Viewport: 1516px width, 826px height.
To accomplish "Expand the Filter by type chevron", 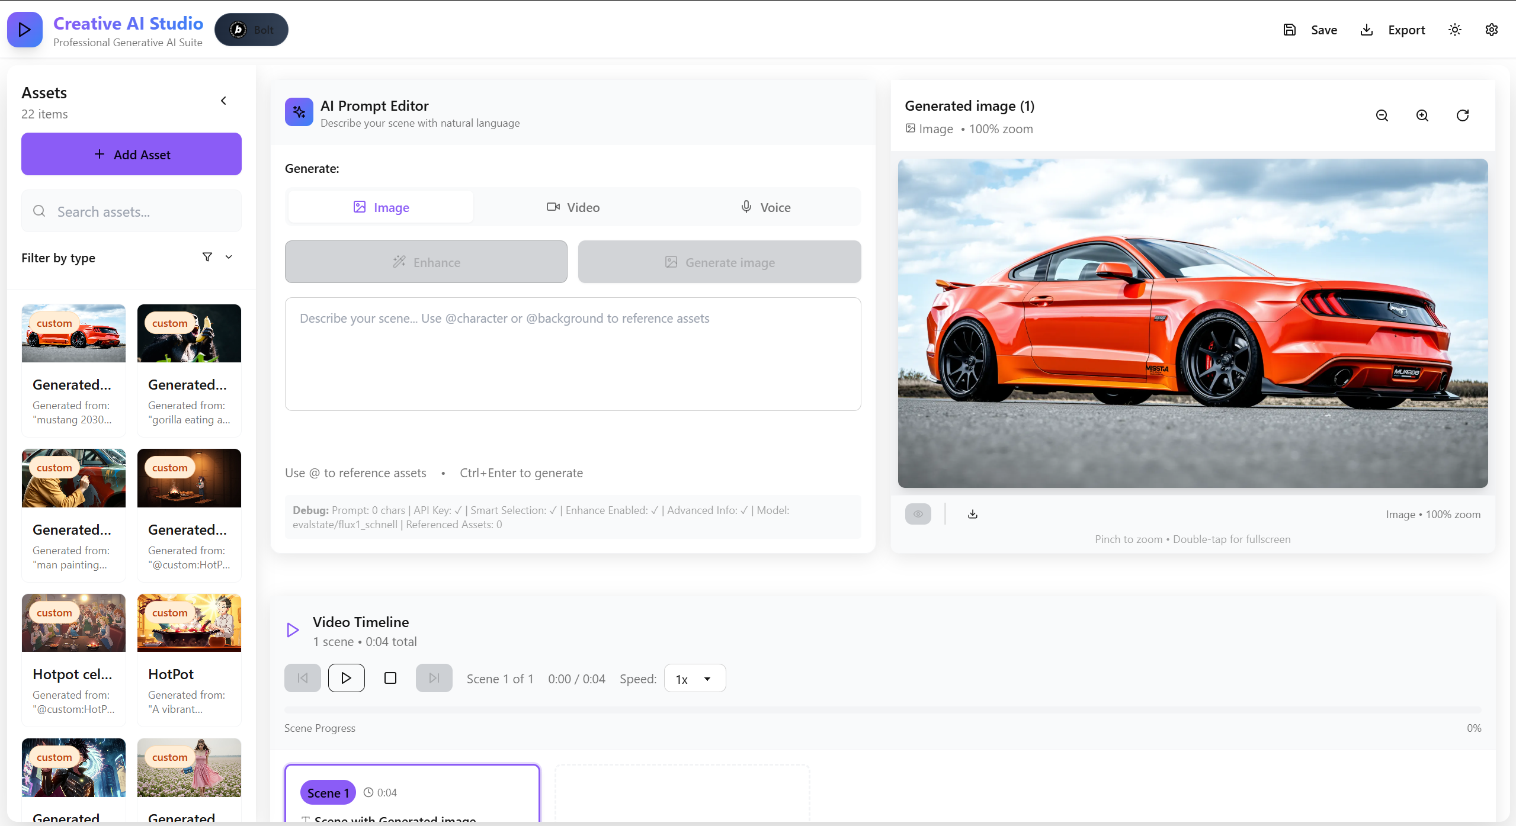I will click(229, 257).
